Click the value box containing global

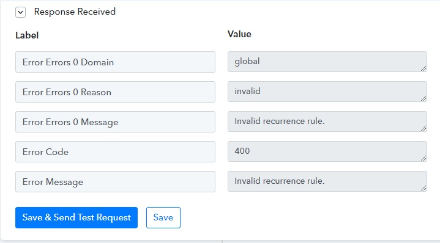tap(327, 62)
